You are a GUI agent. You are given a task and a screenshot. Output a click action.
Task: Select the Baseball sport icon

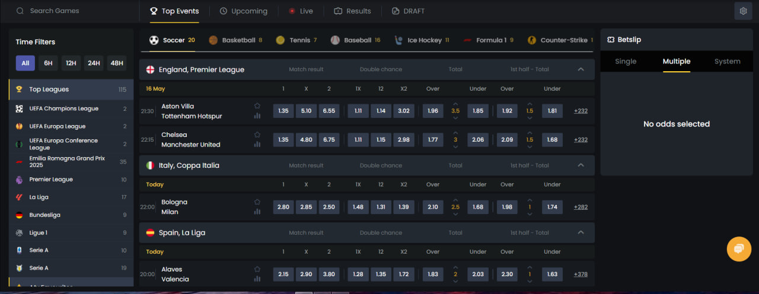[x=335, y=40]
